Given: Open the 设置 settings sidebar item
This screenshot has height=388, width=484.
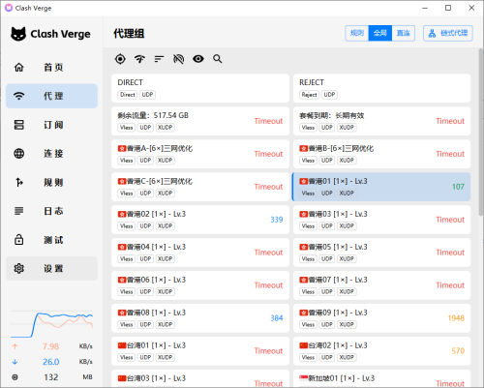Looking at the screenshot, I should coord(51,268).
